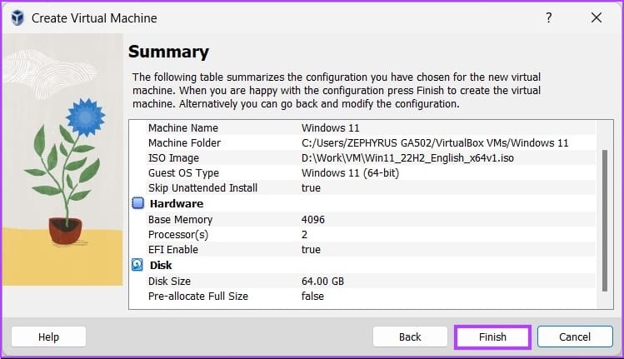Click the Summary heading
This screenshot has height=359, width=624.
[x=168, y=52]
